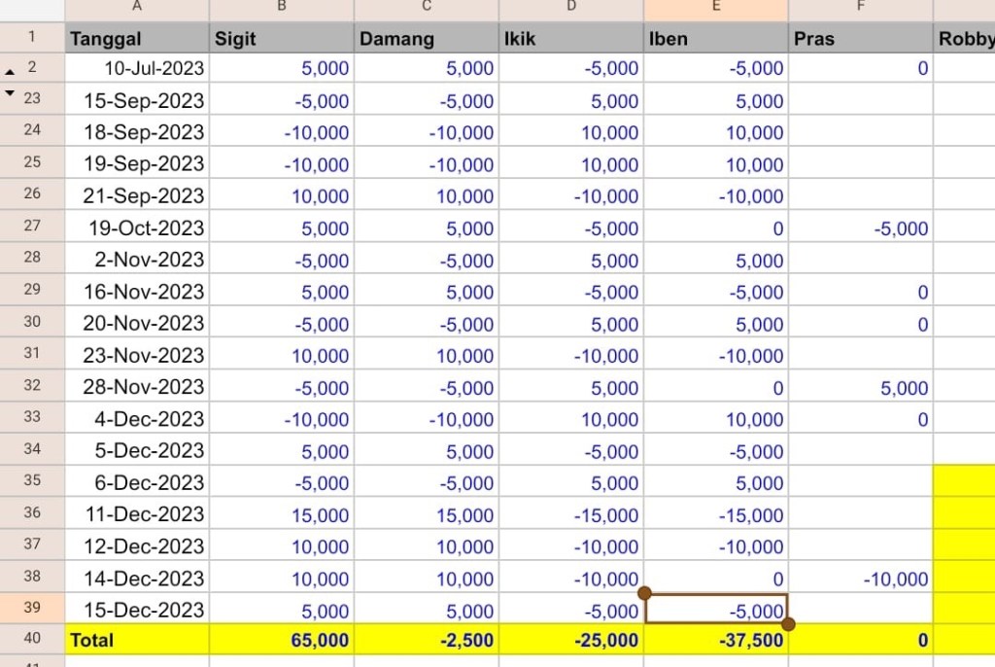Select the Tanggal header cell
Viewport: 995px width, 667px height.
click(x=137, y=39)
